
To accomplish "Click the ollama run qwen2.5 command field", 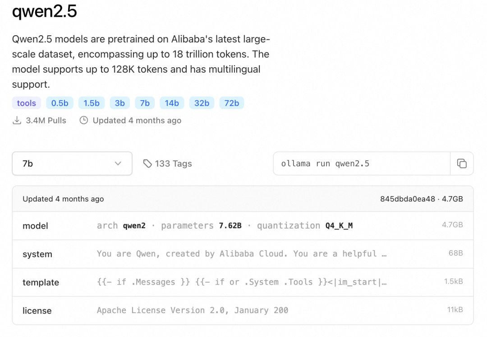I will pos(361,164).
